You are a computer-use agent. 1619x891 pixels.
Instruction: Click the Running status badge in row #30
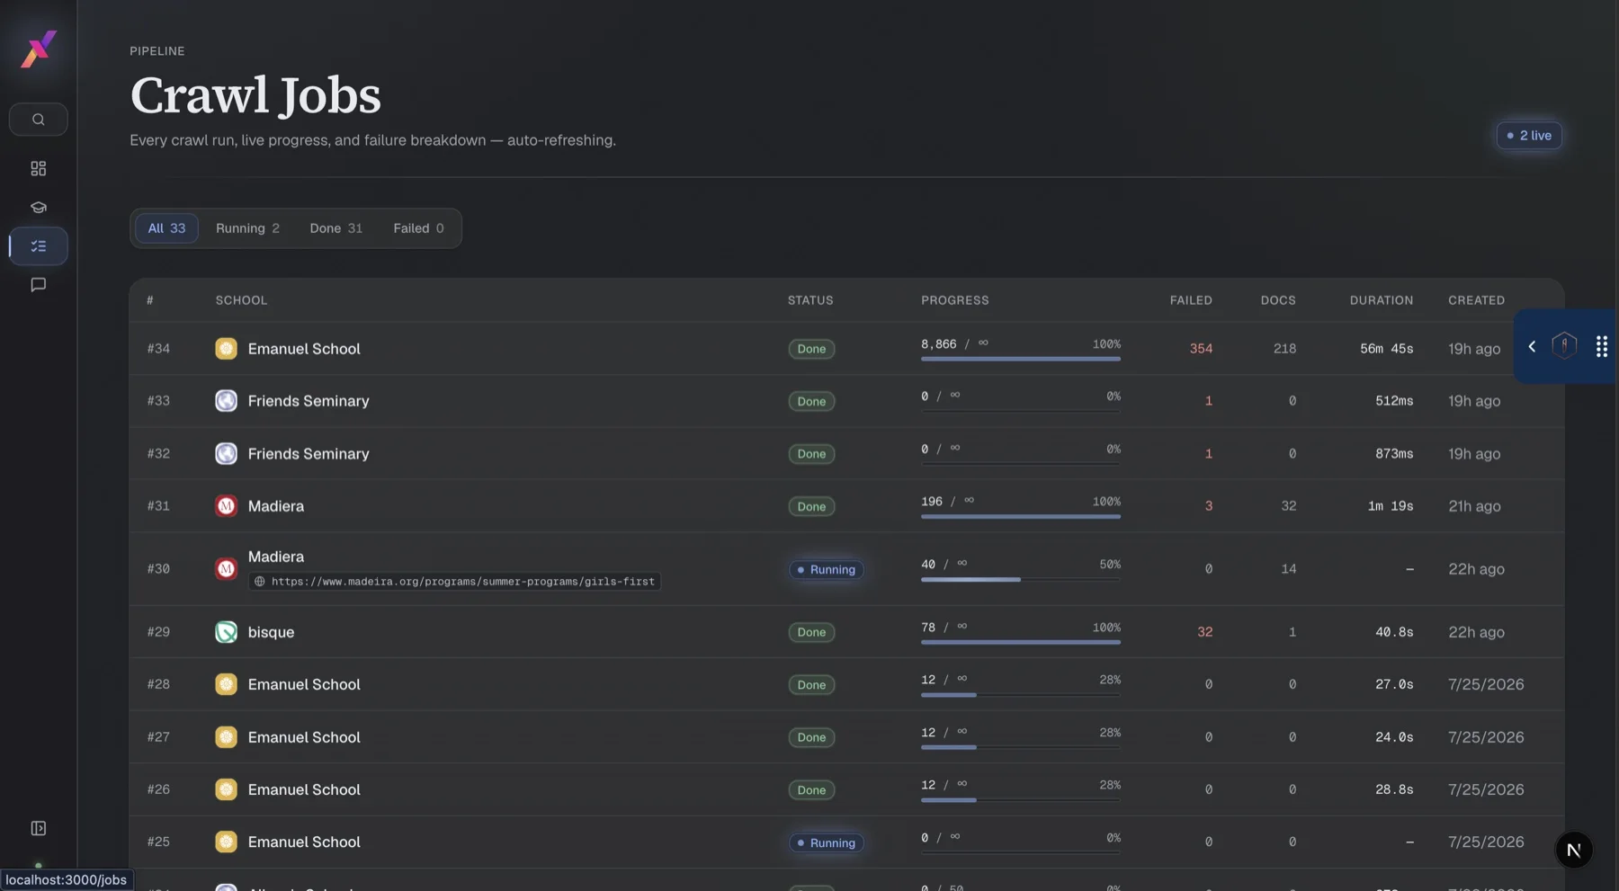point(827,570)
